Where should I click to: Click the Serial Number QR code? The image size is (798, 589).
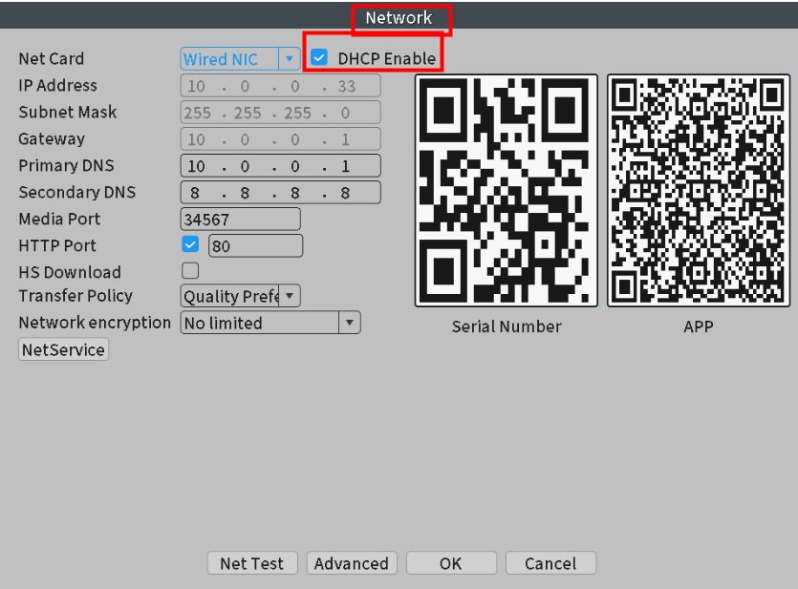[507, 190]
